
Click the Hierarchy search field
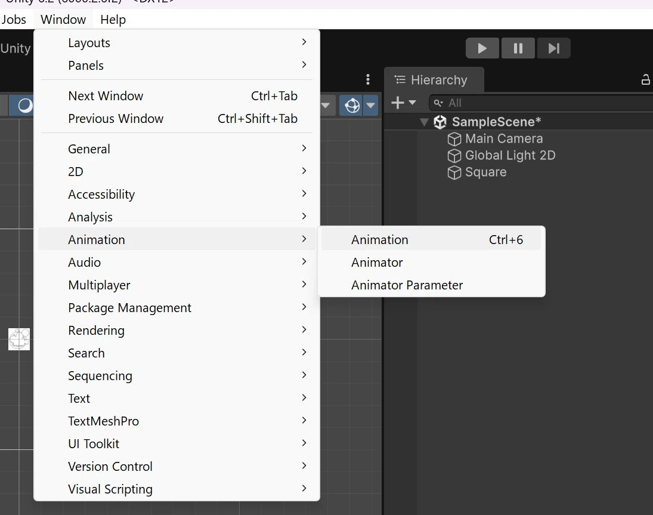tap(540, 103)
